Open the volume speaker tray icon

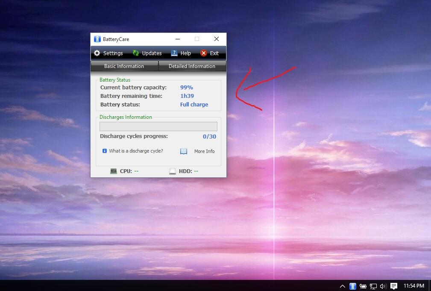pyautogui.click(x=383, y=286)
